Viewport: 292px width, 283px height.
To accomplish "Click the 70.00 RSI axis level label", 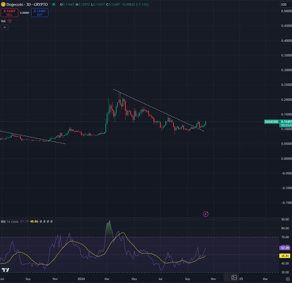I will tap(285, 237).
